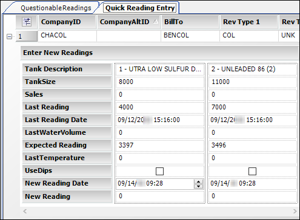The width and height of the screenshot is (300, 220).
Task: Check UseDips for the Utra Low Sulfur tank
Action: (x=159, y=172)
